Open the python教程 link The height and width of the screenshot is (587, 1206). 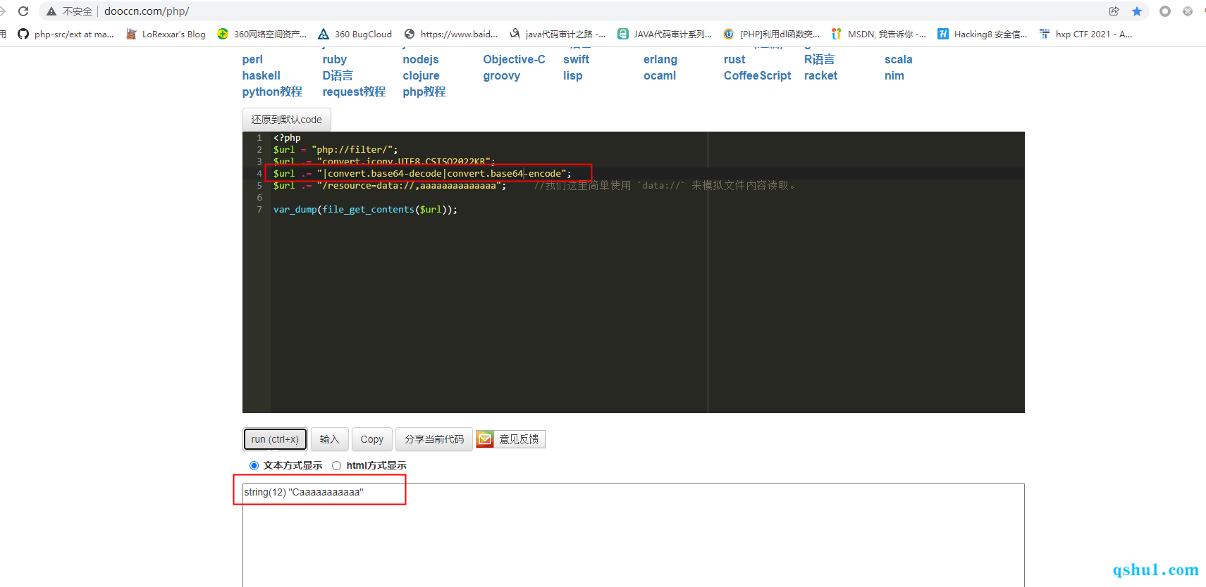click(x=272, y=92)
